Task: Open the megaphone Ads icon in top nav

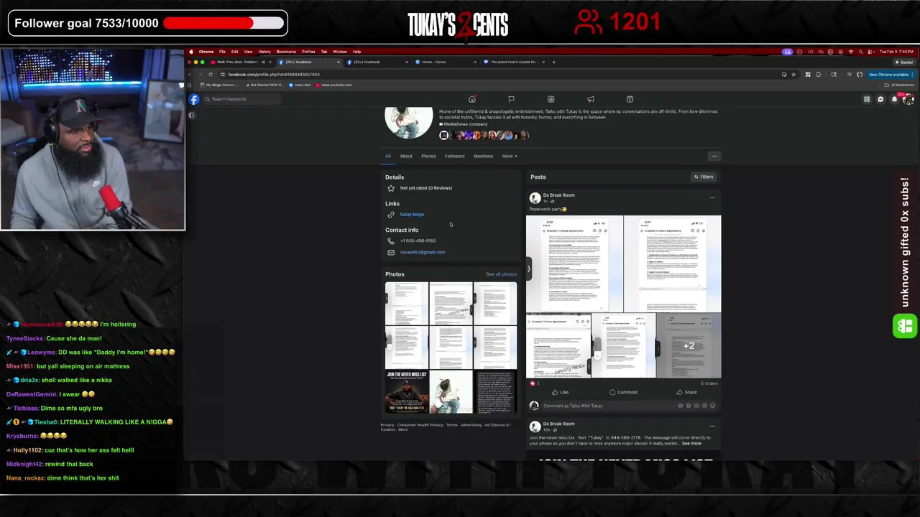Action: [x=590, y=99]
